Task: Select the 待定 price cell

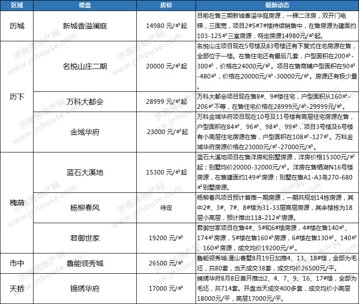Action: click(x=166, y=208)
